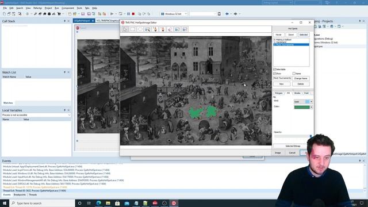The height and width of the screenshot is (207, 368).
Task: Open File Explorer from taskbar
Action: (108, 203)
